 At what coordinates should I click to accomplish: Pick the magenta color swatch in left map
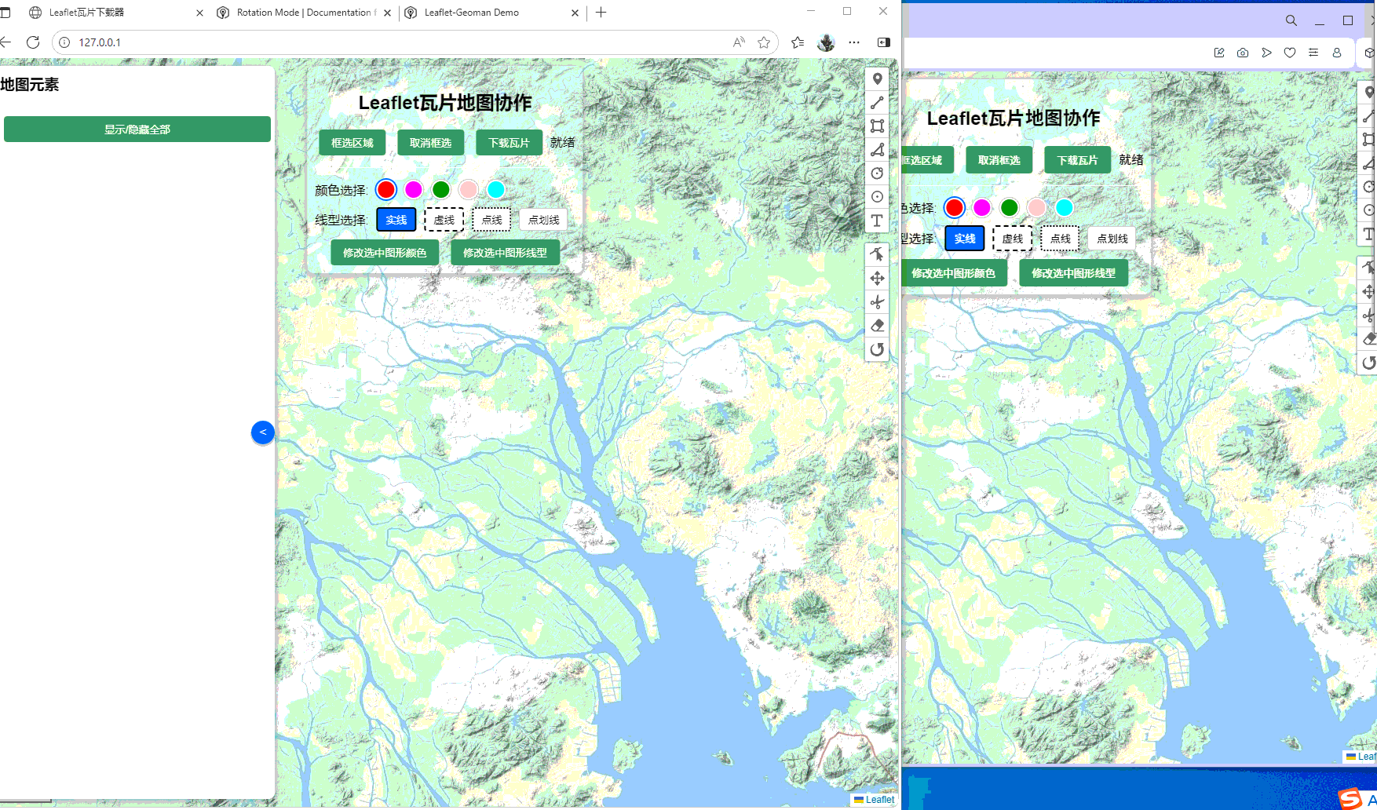414,189
